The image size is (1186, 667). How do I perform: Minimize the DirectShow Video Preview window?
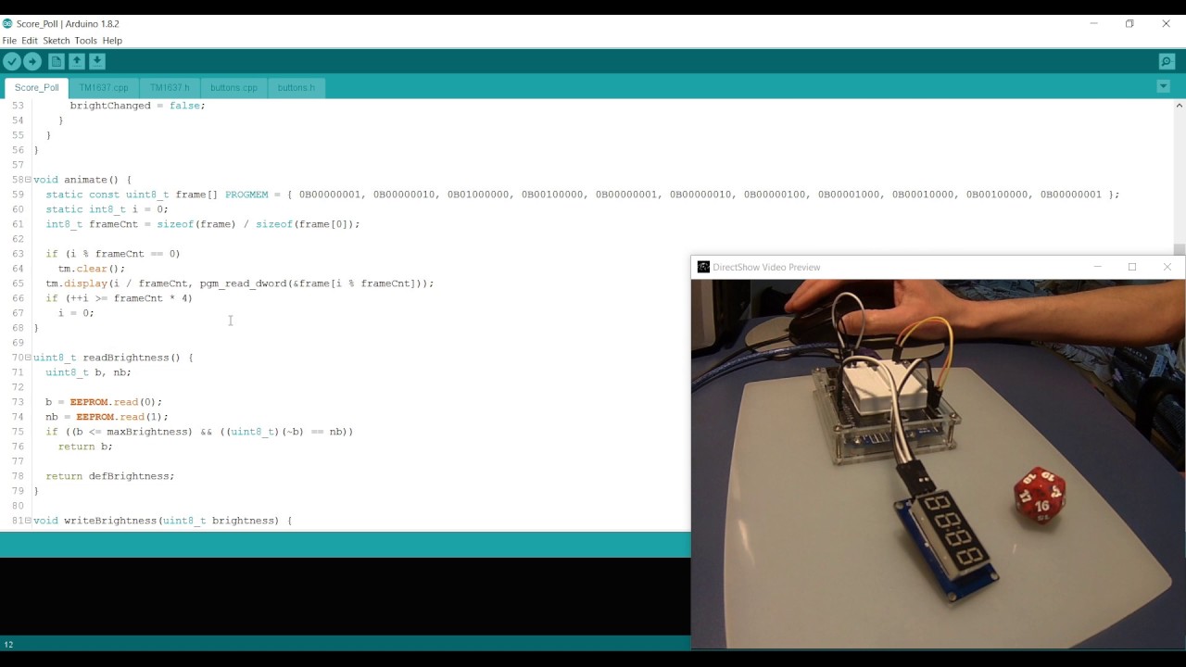point(1097,267)
